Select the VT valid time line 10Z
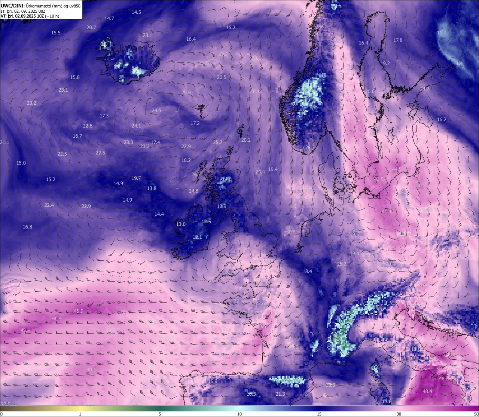This screenshot has height=417, width=479. (30, 16)
